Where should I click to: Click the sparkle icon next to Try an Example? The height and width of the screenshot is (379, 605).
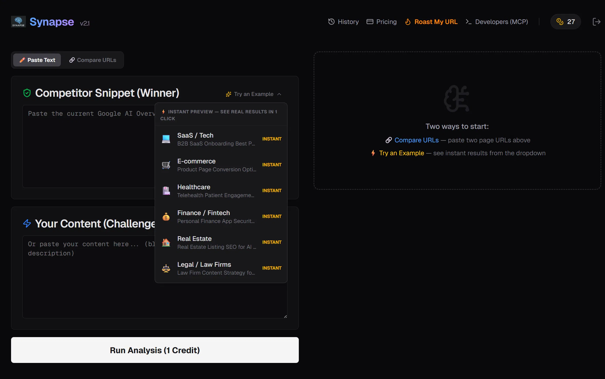pyautogui.click(x=228, y=94)
